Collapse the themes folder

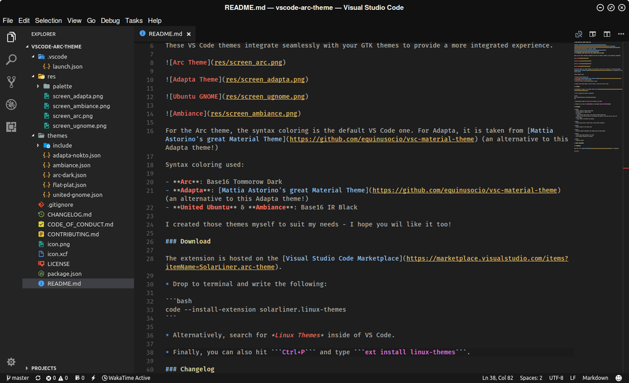[x=33, y=136]
